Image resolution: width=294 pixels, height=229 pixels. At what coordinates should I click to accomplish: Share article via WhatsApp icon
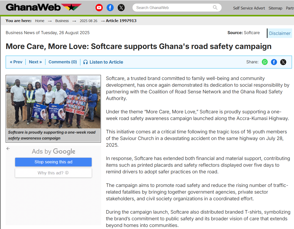(x=264, y=62)
